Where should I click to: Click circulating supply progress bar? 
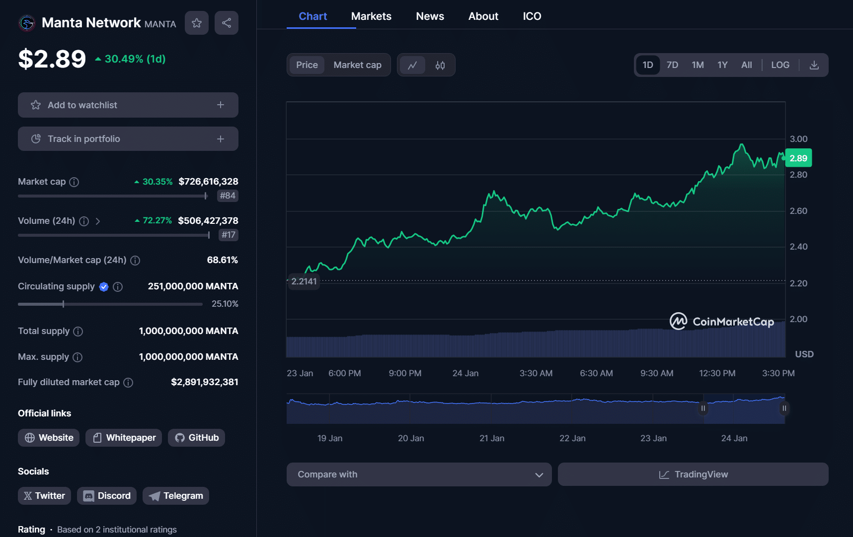point(110,304)
